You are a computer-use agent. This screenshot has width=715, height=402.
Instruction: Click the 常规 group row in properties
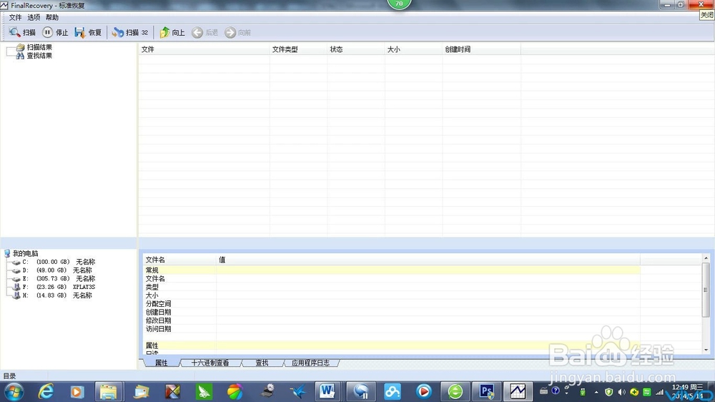pyautogui.click(x=391, y=270)
